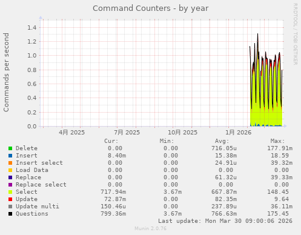The image size is (301, 235).
Task: Click Select current value 717.94m
Action: 113,192
